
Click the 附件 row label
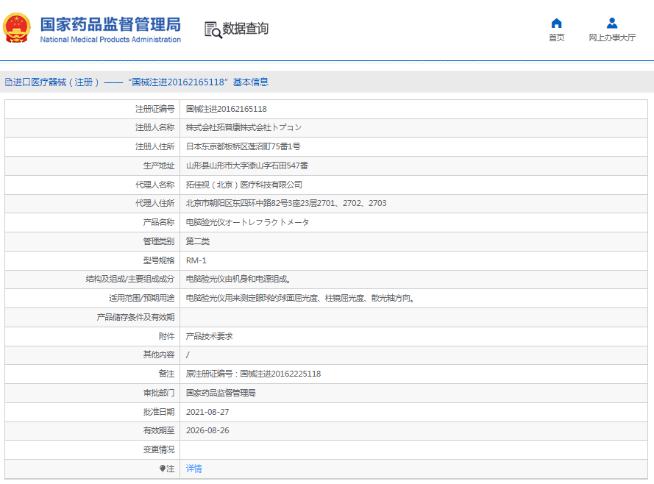(166, 336)
